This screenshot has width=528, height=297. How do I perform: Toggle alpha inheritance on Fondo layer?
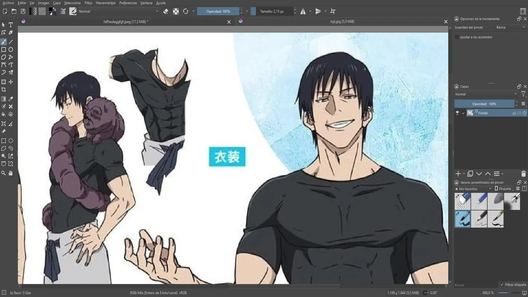tap(519, 113)
